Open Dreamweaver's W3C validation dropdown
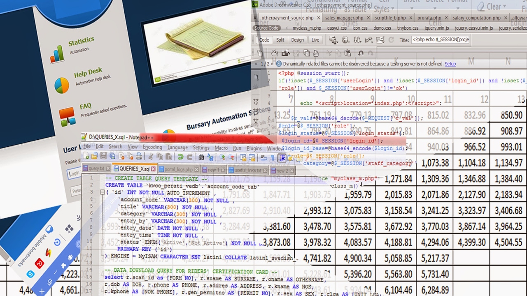Screen dimensions: 527x296 [368, 40]
